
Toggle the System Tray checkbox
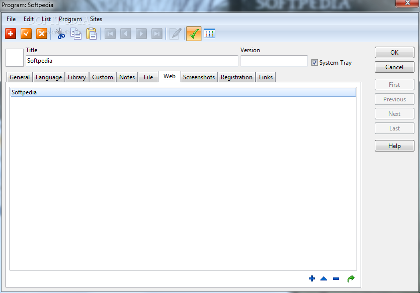click(314, 63)
